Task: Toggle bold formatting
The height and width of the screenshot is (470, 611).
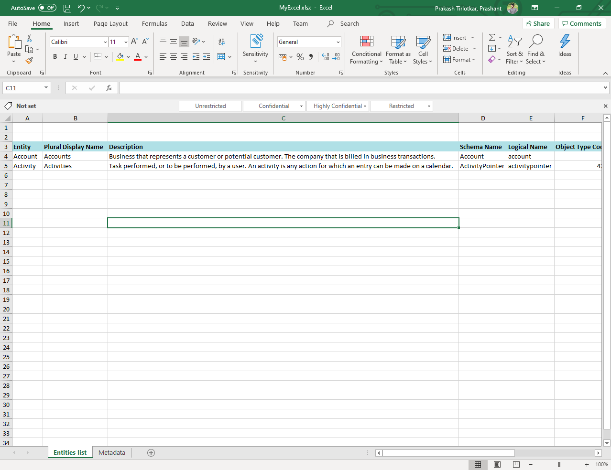Action: (x=55, y=57)
